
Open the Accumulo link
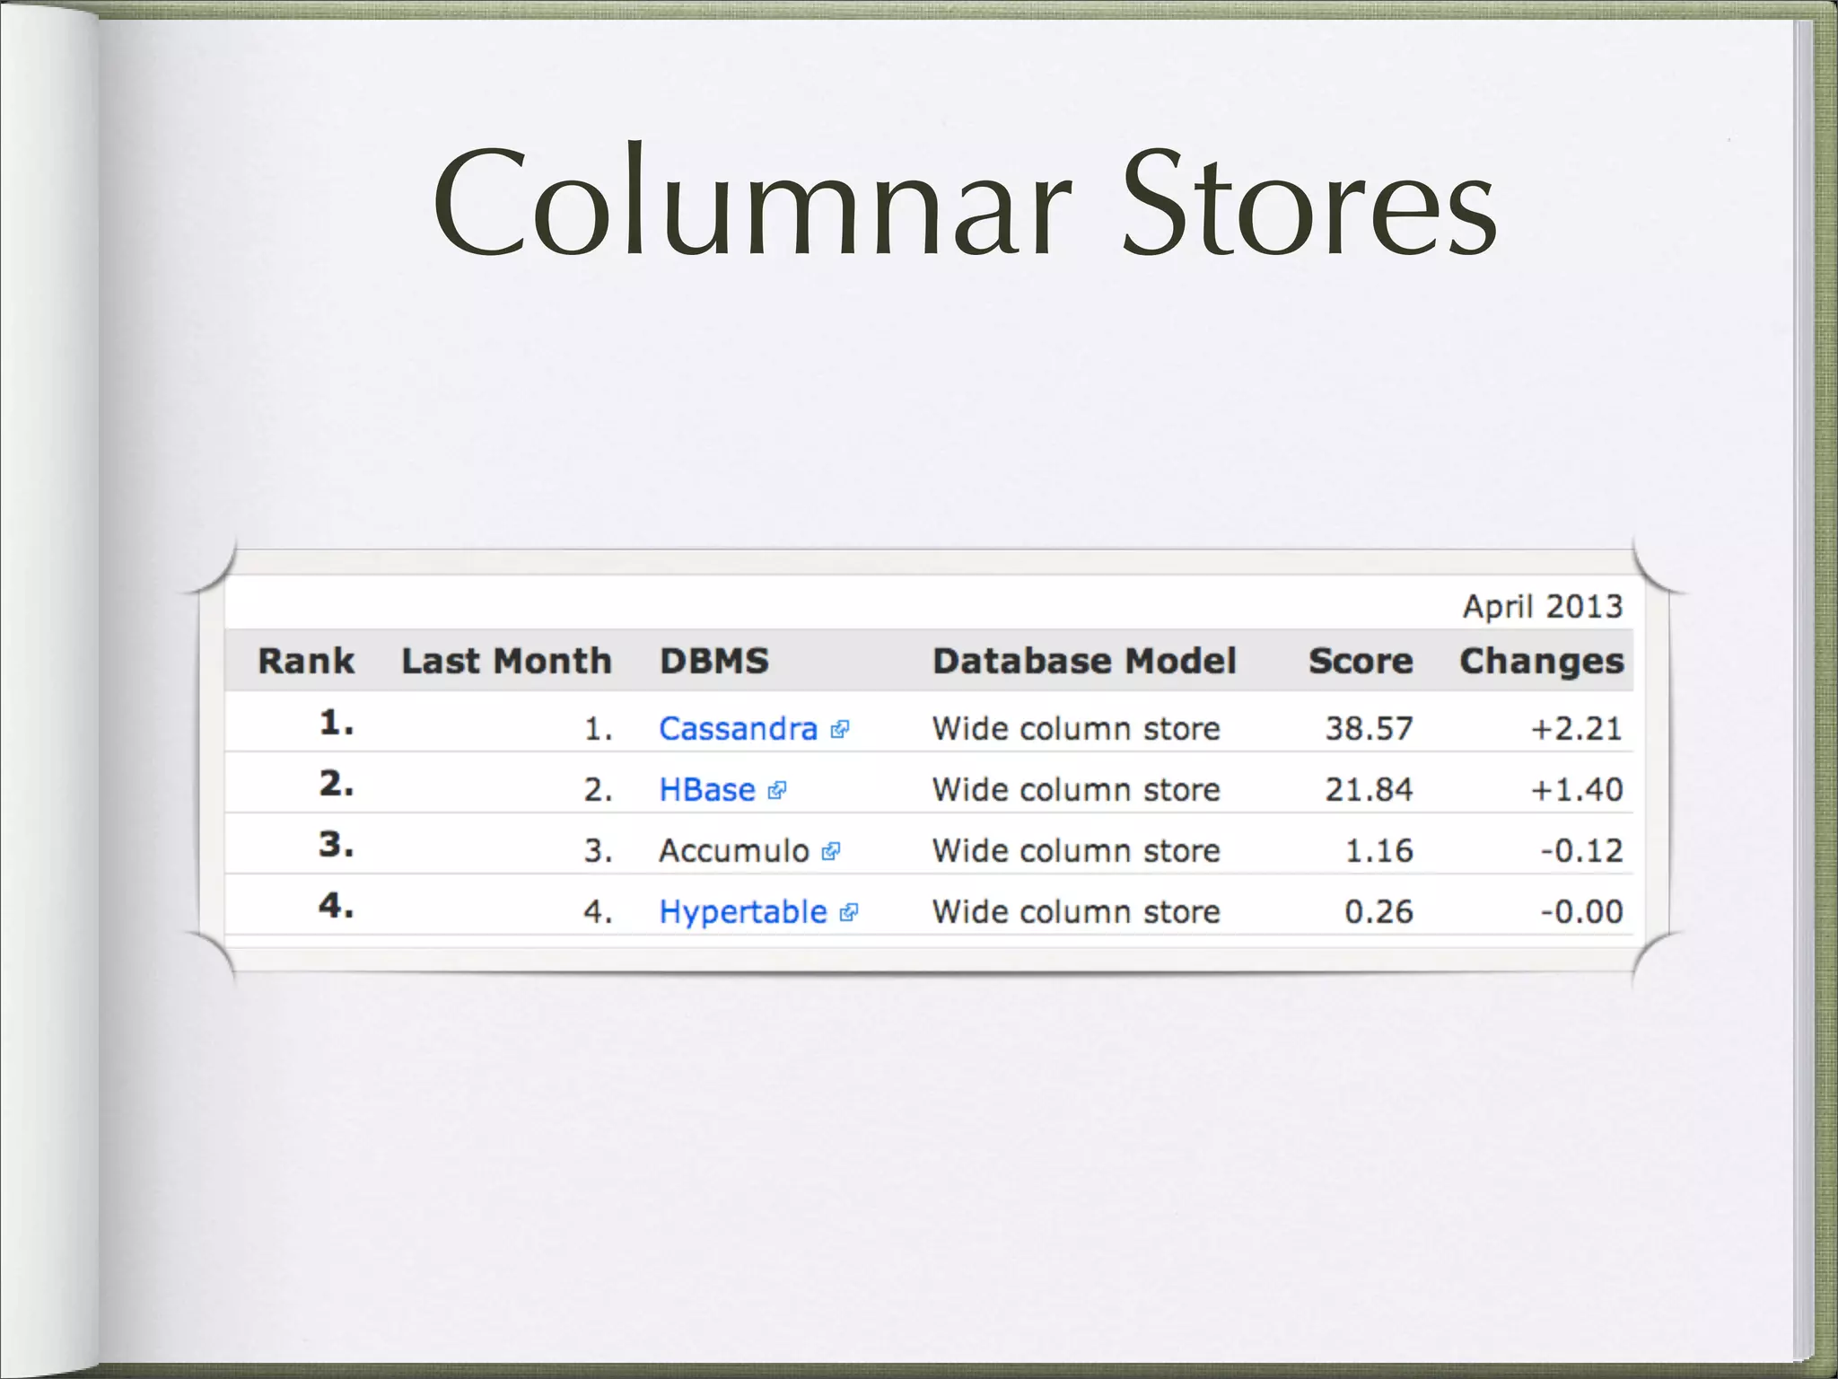point(734,850)
